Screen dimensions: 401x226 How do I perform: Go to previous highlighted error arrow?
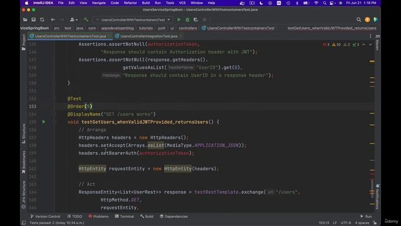pyautogui.click(x=363, y=45)
